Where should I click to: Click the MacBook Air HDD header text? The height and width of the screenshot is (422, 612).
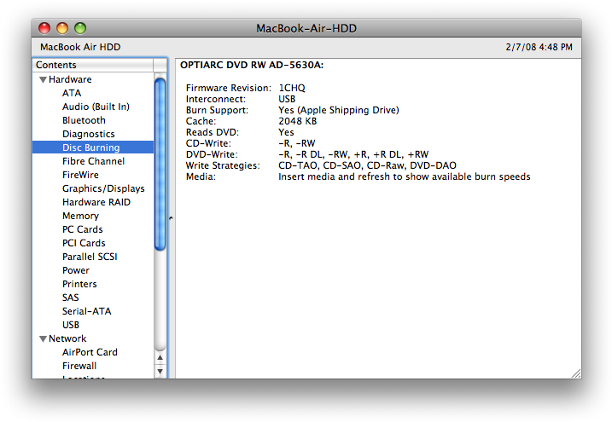tap(80, 47)
